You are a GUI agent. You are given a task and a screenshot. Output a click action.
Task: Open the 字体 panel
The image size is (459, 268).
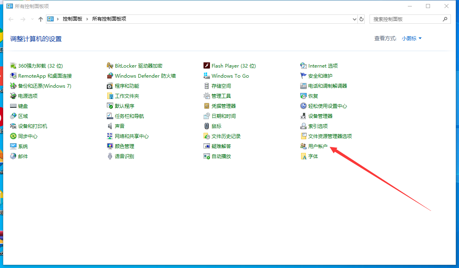pos(312,156)
